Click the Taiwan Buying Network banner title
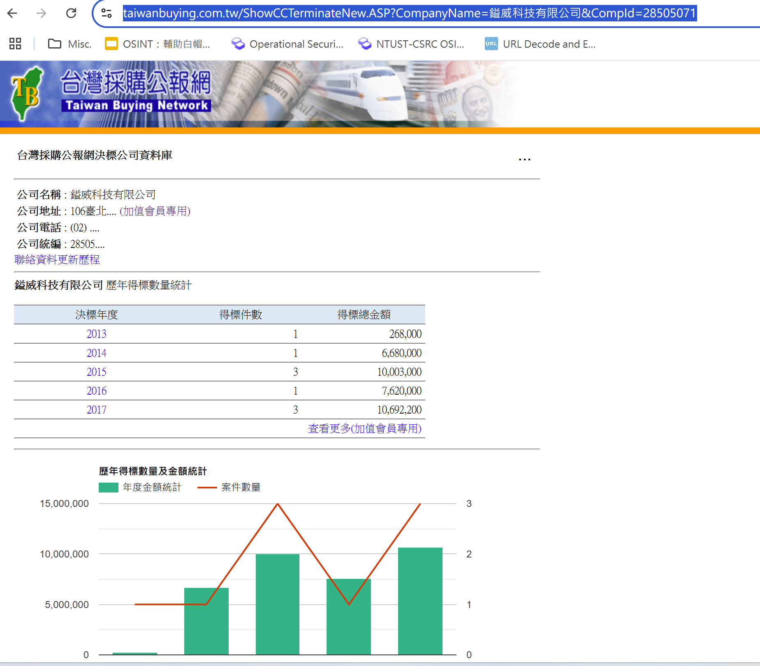Screen dimensions: 760x666 136,105
